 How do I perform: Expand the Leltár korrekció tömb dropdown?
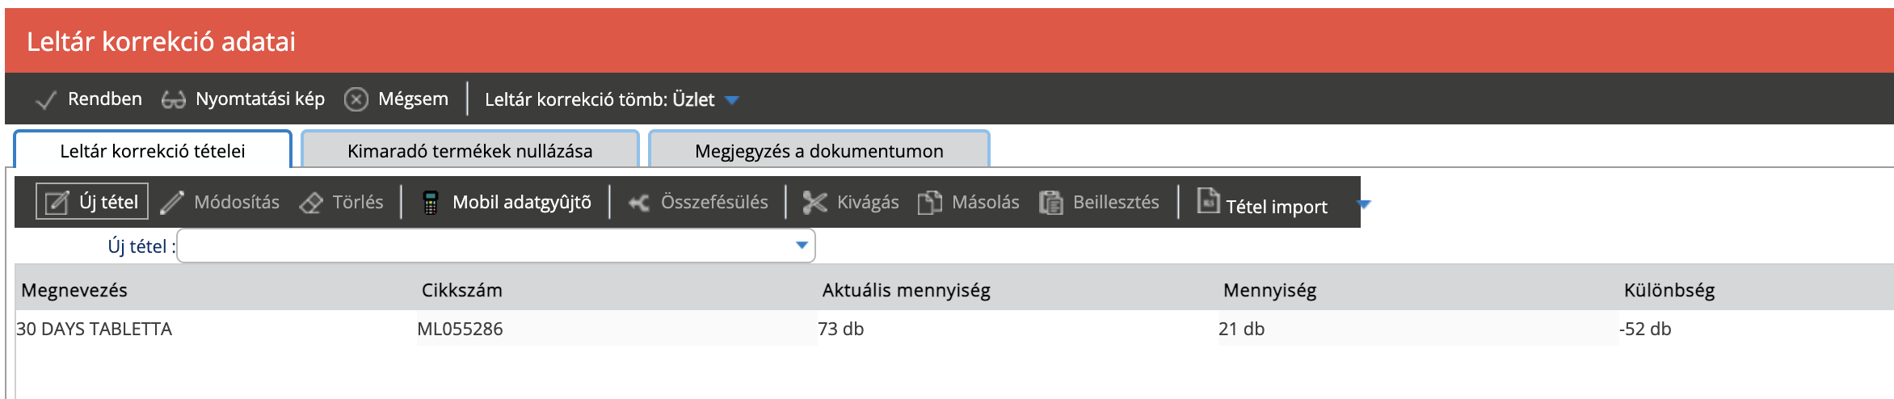(732, 100)
